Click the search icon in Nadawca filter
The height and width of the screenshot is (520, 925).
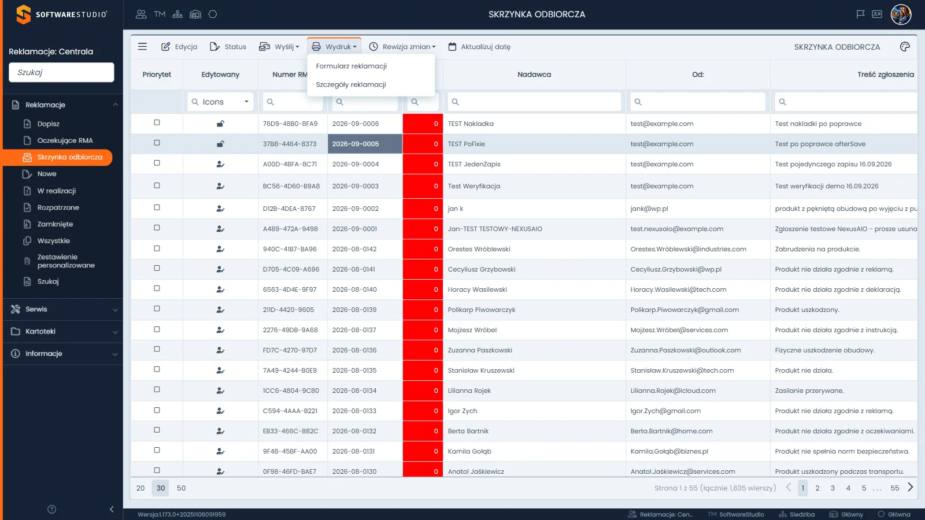[x=456, y=102]
